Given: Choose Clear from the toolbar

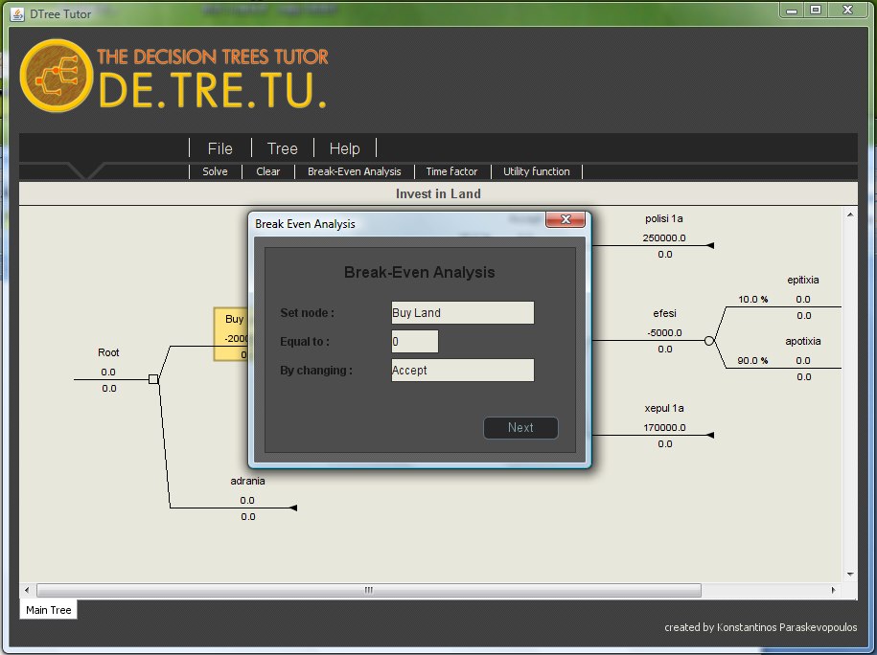Looking at the screenshot, I should 268,171.
